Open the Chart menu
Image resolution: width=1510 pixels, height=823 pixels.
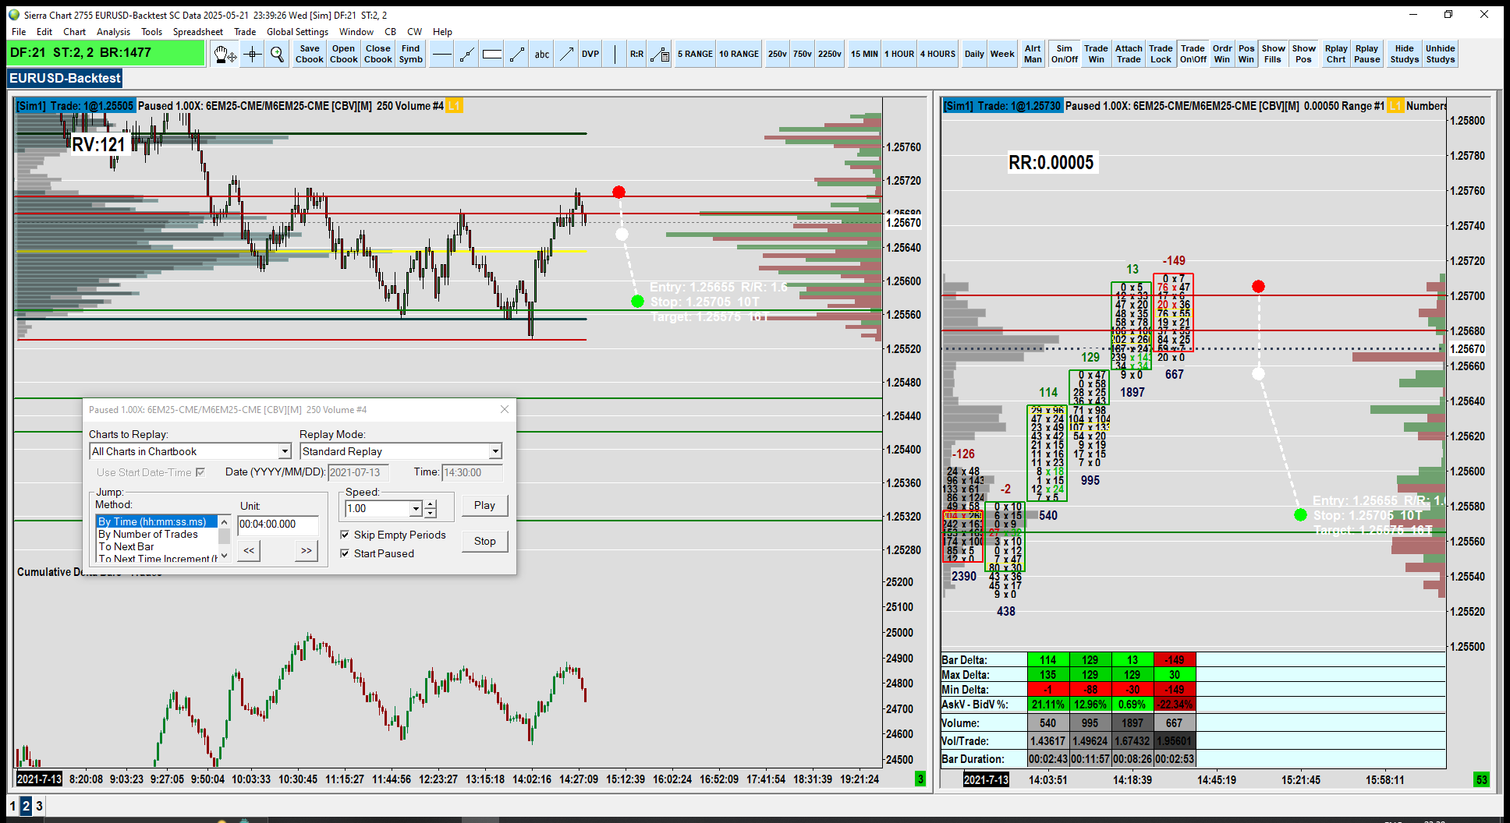click(x=75, y=32)
